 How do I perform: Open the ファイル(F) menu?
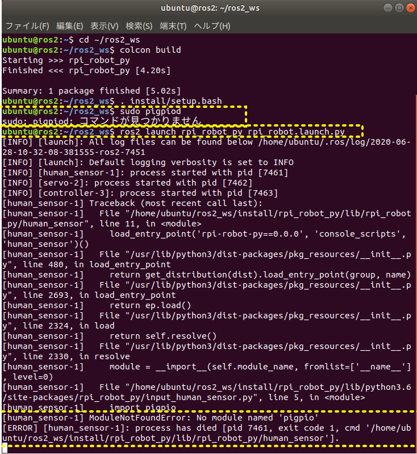[27, 26]
